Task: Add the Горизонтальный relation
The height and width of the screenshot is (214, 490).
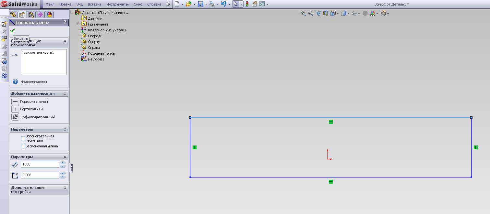Action: point(15,102)
